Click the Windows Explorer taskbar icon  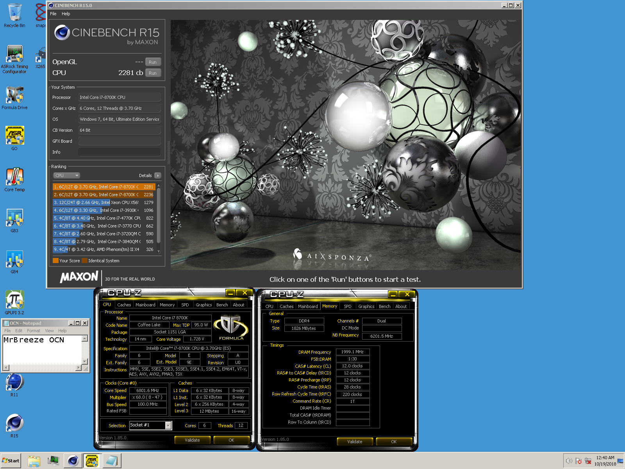34,461
